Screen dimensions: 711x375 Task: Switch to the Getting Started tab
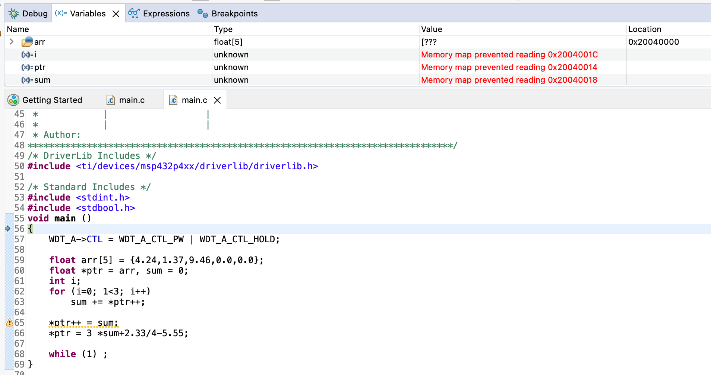52,100
